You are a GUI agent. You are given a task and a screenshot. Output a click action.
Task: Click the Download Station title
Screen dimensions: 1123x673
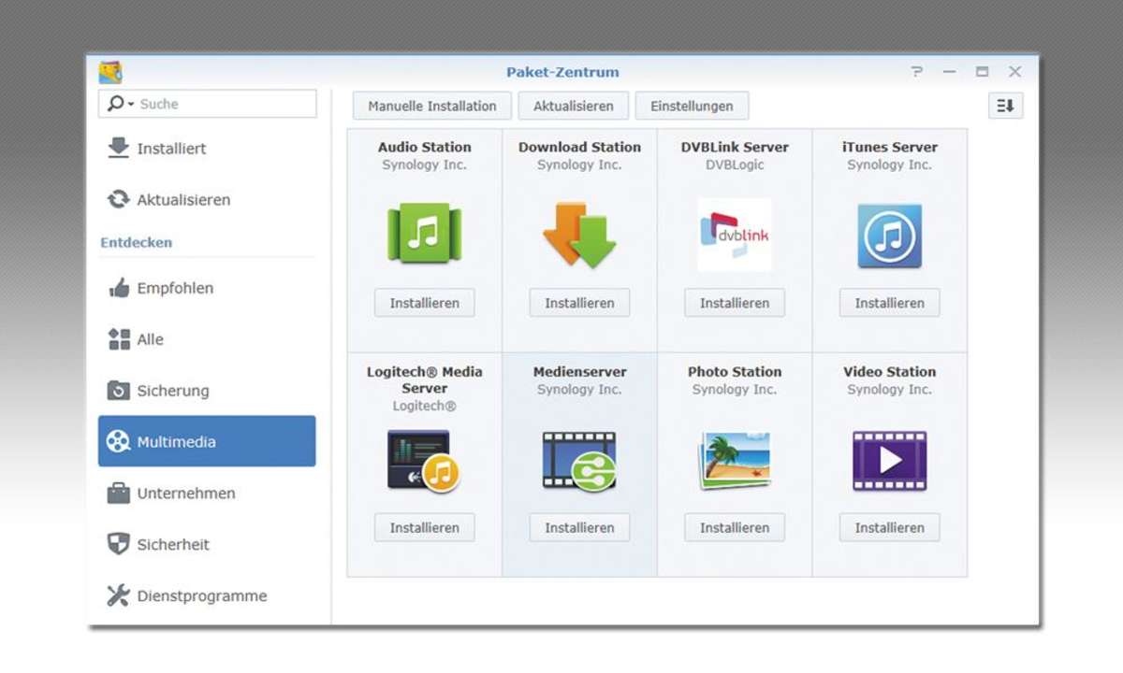point(579,147)
